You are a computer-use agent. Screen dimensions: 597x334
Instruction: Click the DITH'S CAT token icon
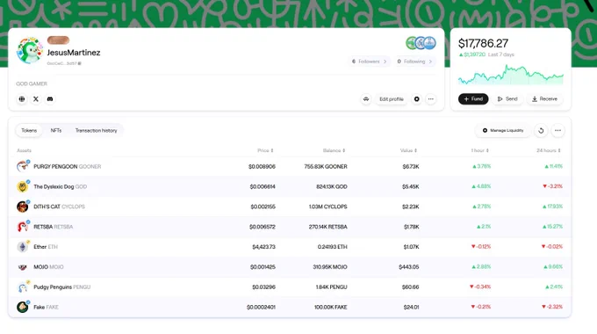click(23, 207)
